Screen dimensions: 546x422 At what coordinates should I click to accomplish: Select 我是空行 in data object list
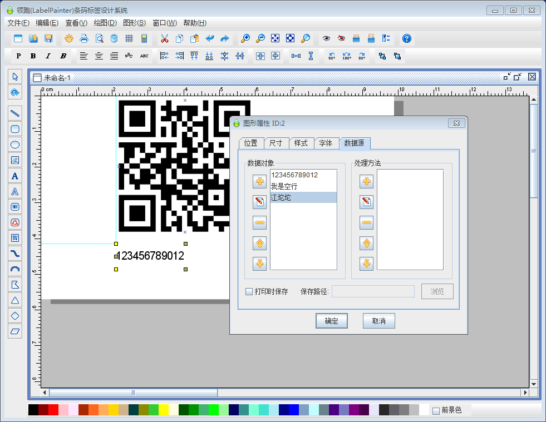pyautogui.click(x=303, y=186)
